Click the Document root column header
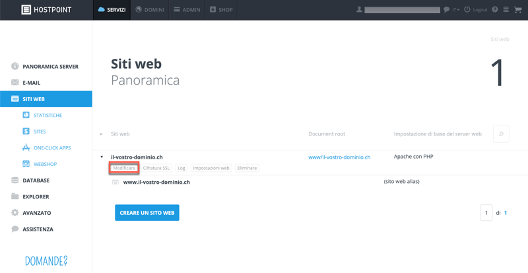 click(327, 134)
